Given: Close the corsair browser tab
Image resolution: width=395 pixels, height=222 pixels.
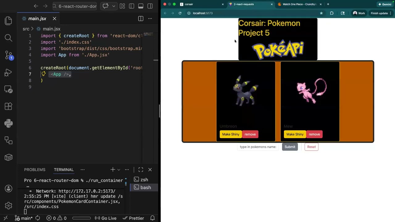Looking at the screenshot, I should point(223,4).
